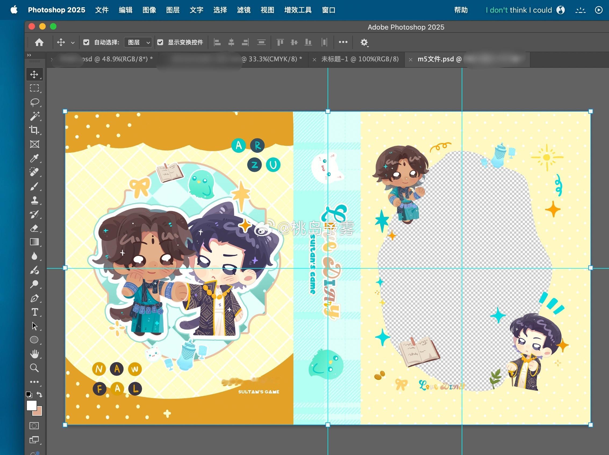The height and width of the screenshot is (455, 609).
Task: Select the Lasso tool
Action: 34,102
